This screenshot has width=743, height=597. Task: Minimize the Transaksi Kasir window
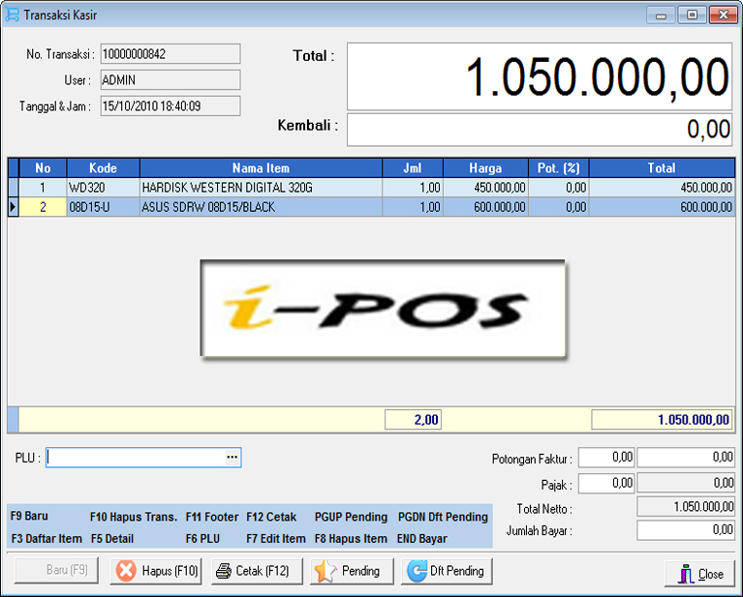click(661, 15)
